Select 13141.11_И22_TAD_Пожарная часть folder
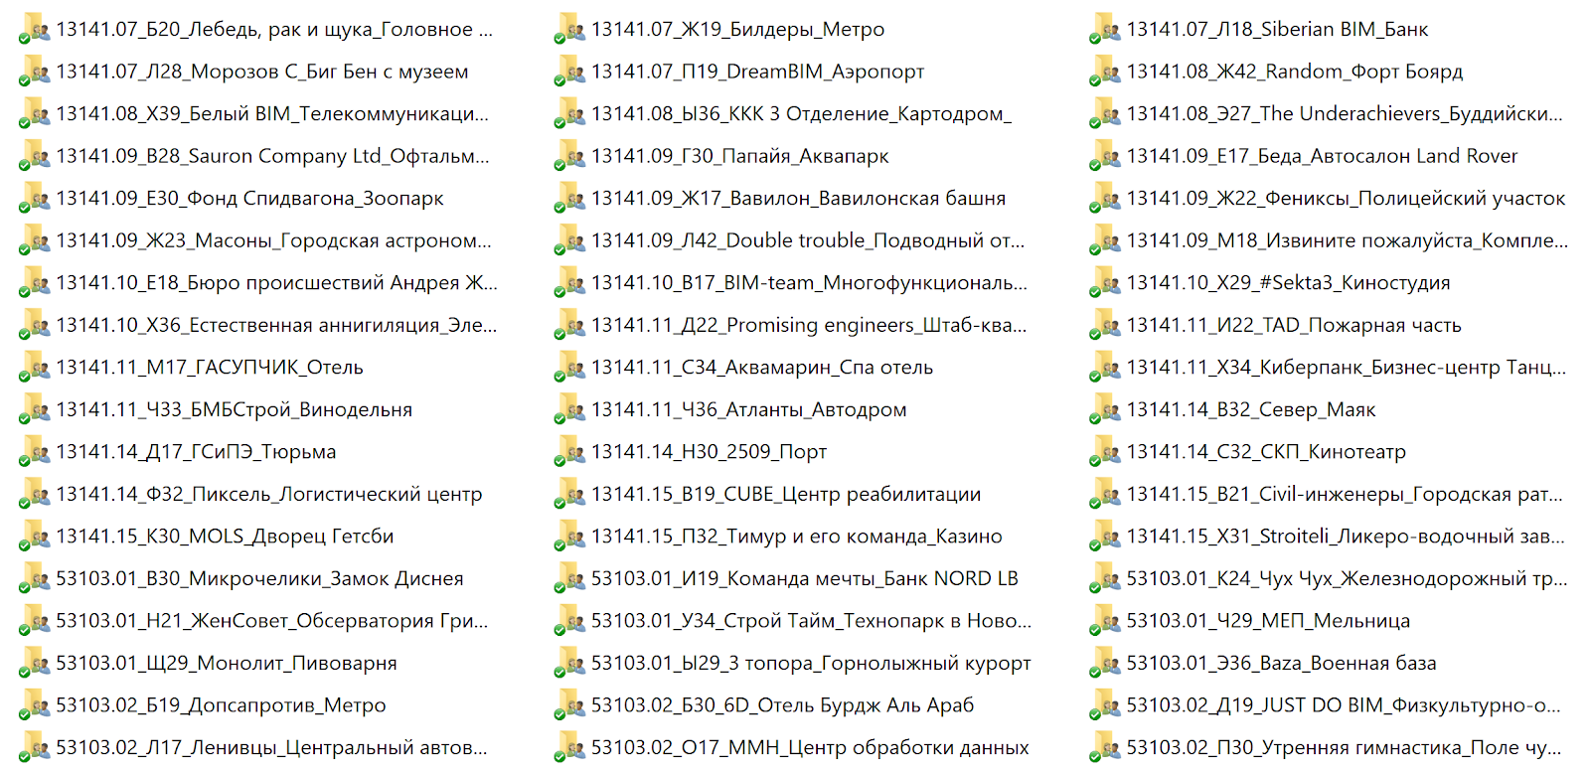Viewport: 1590px width, 773px height. (1293, 325)
